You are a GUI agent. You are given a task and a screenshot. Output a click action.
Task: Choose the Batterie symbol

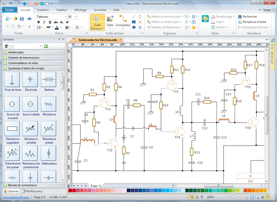[48, 79]
